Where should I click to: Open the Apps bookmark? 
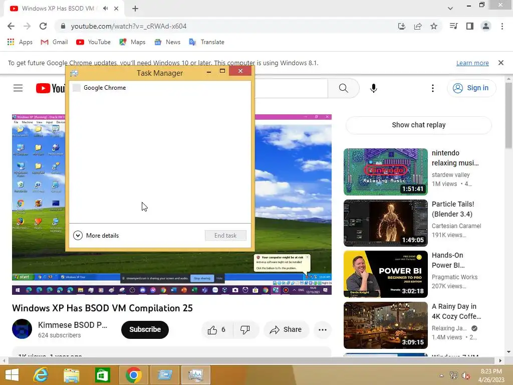pyautogui.click(x=20, y=42)
